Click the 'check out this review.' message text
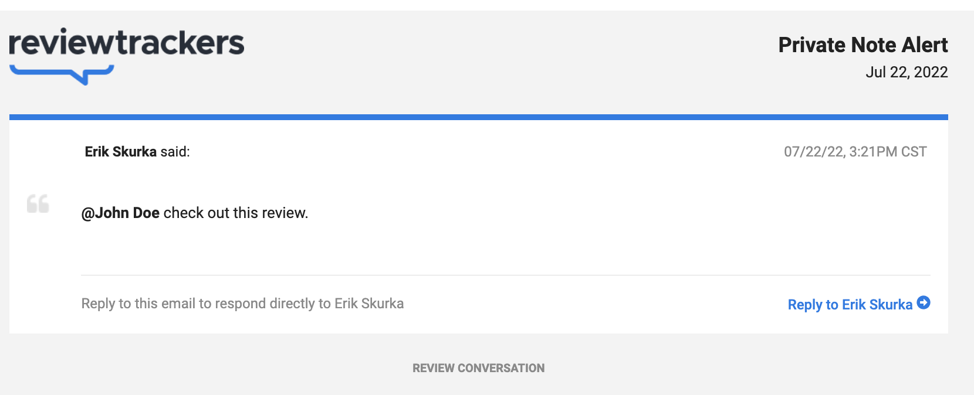Viewport: 974px width, 395px height. point(236,213)
